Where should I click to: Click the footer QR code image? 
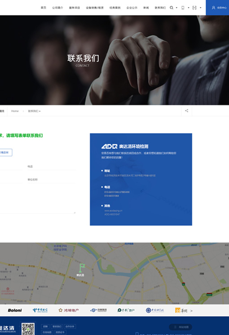28,328
